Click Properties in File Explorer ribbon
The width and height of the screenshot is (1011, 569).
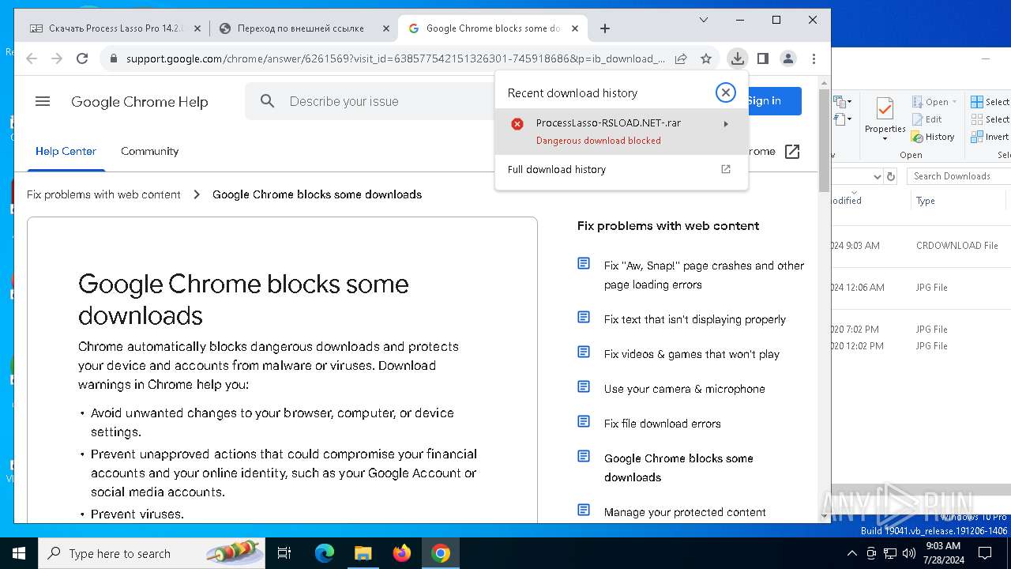coord(885,117)
